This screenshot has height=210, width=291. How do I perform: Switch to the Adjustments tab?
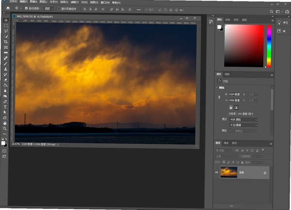pyautogui.click(x=227, y=74)
